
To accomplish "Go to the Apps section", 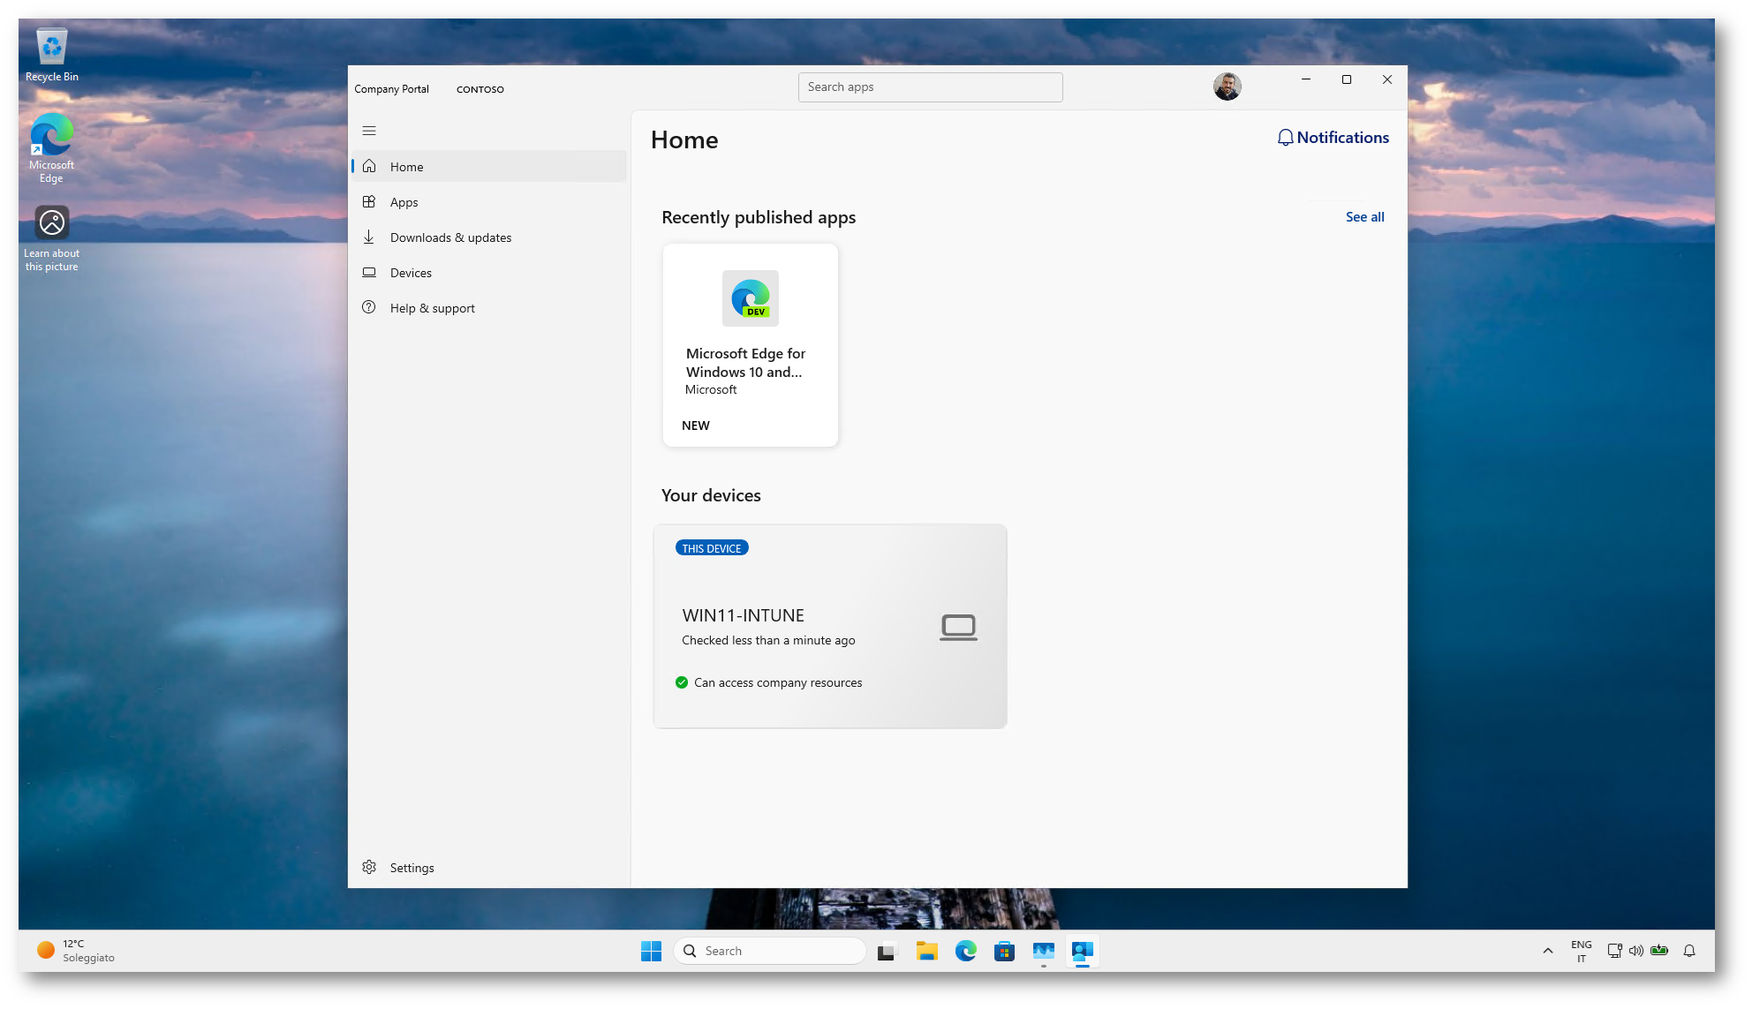I will (x=404, y=202).
